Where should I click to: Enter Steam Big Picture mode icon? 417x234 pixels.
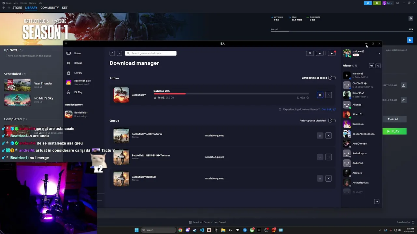(x=397, y=3)
